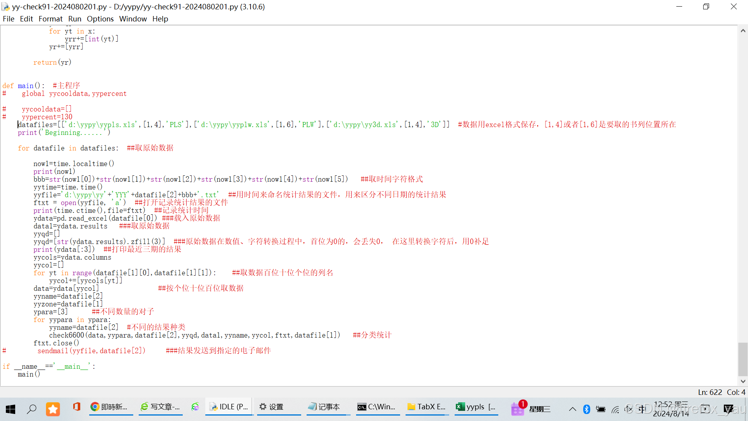
Task: Open the Format menu
Action: point(50,19)
